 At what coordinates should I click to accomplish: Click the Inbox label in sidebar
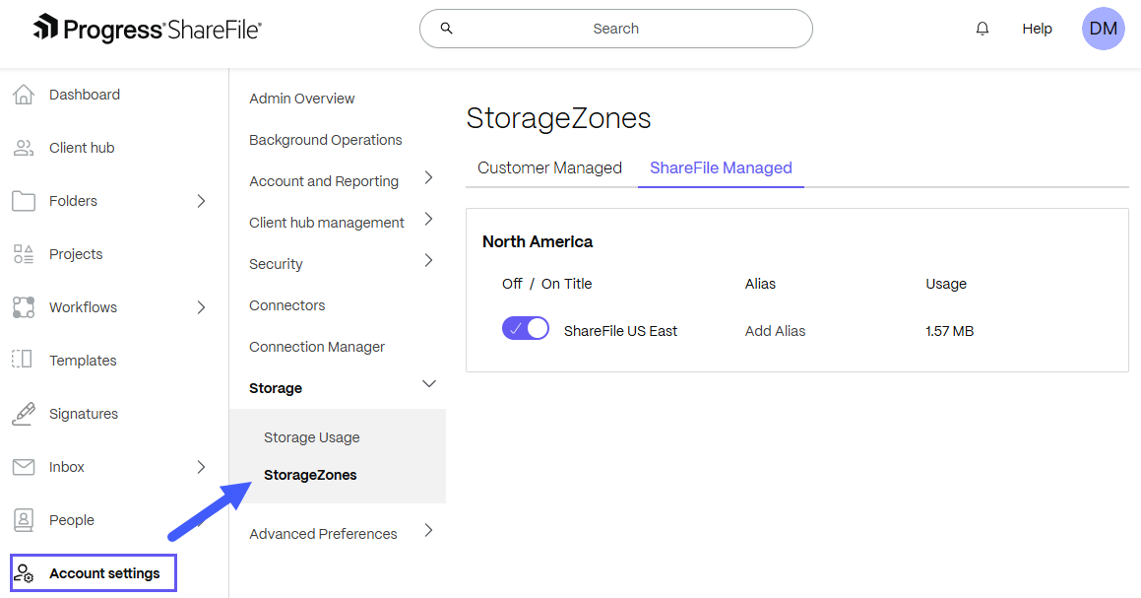point(66,467)
